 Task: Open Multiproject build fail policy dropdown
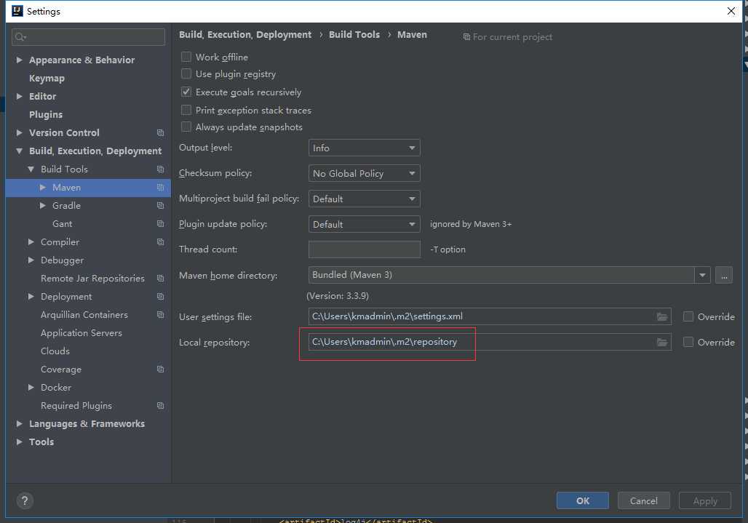[x=365, y=199]
